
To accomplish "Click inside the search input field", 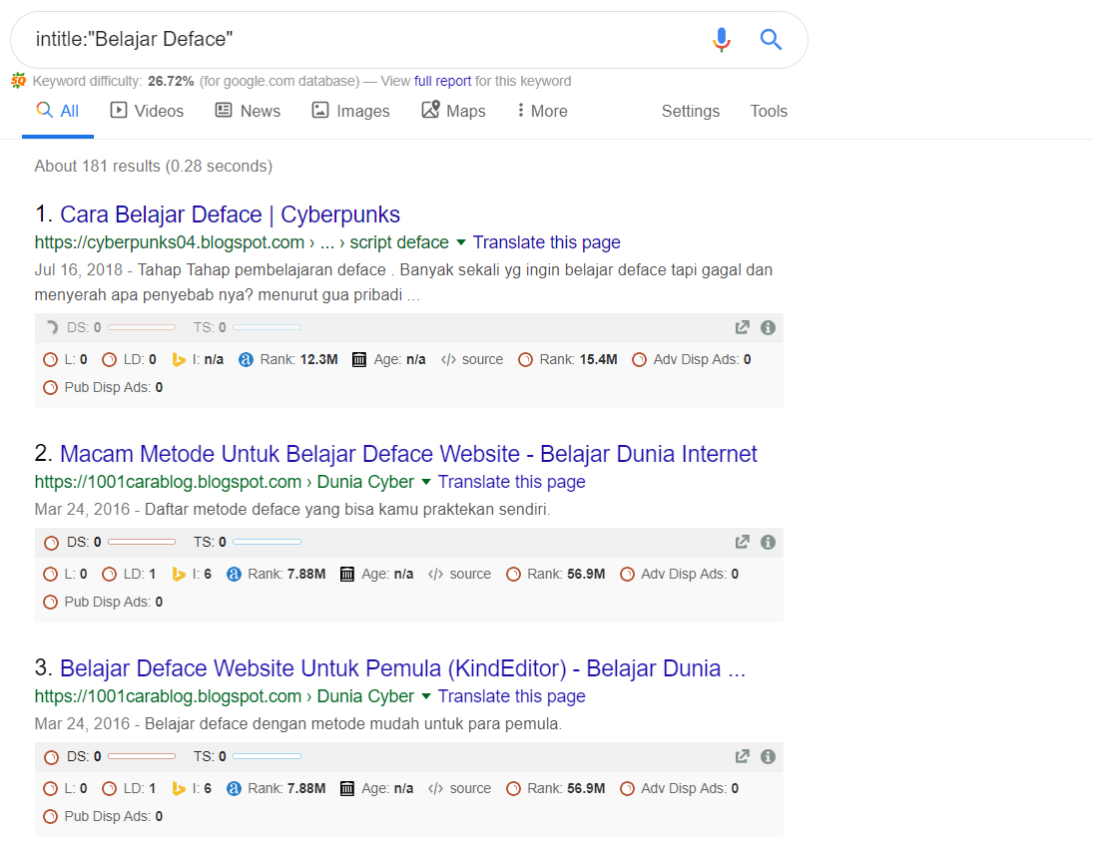I will [299, 40].
